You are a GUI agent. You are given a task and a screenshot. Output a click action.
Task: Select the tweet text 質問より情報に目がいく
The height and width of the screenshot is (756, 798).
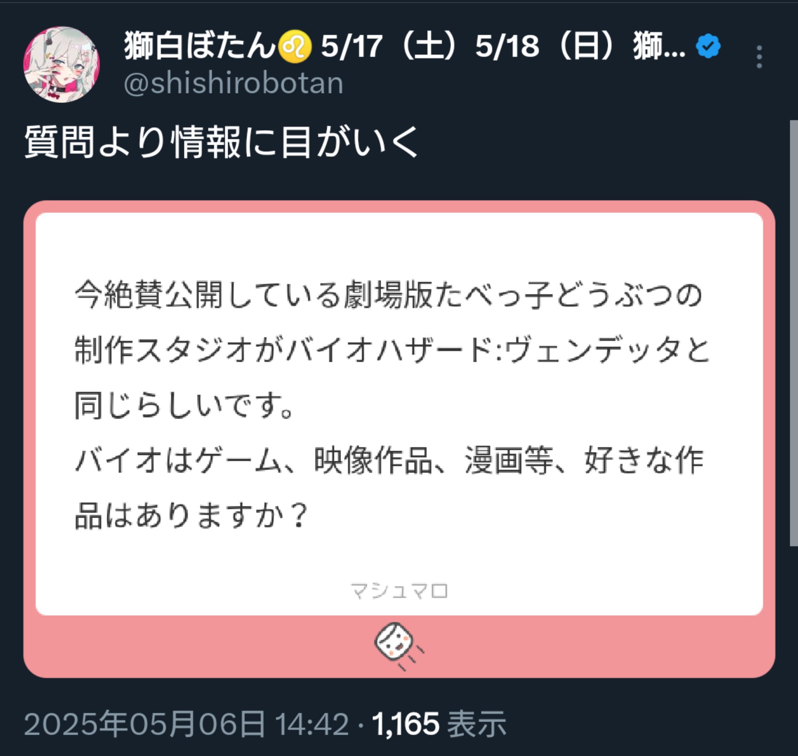221,142
